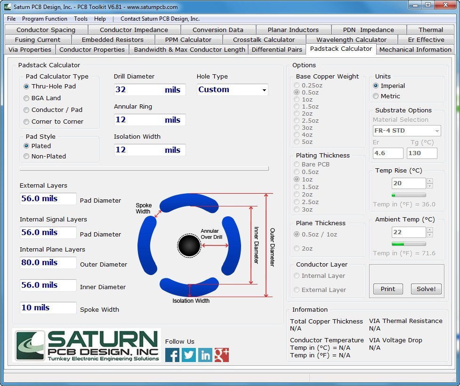Switch units to Metric

376,96
